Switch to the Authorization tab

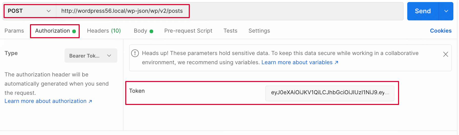pos(55,31)
